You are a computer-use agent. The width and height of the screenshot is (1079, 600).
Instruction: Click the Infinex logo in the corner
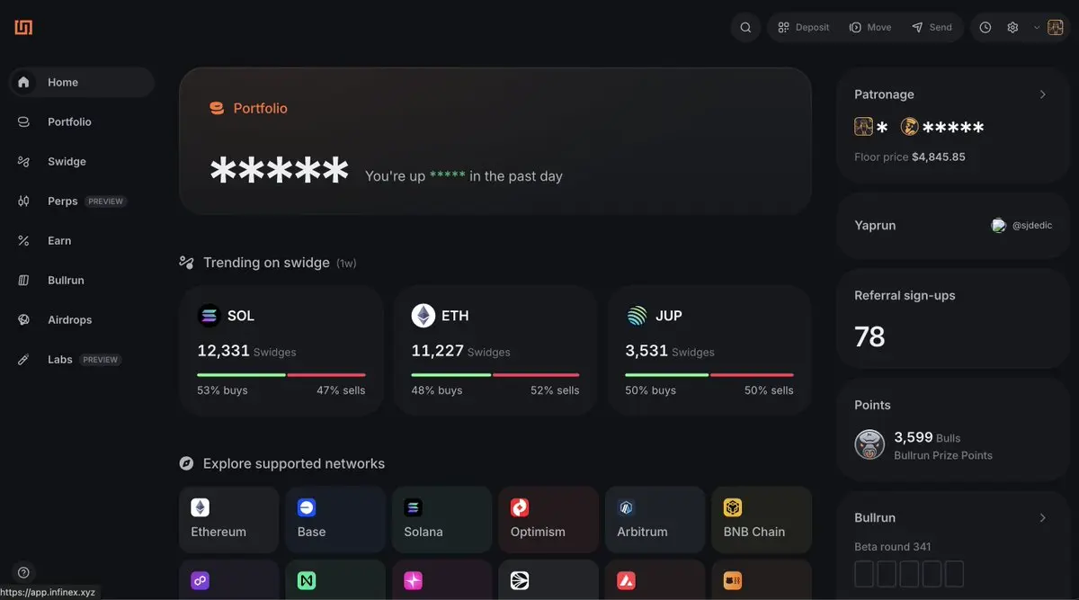pos(23,27)
